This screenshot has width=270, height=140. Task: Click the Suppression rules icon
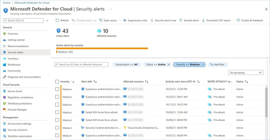pyautogui.click(x=125, y=20)
